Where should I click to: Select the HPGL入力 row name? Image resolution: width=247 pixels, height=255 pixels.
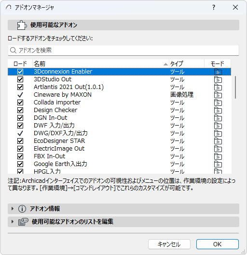pos(47,171)
